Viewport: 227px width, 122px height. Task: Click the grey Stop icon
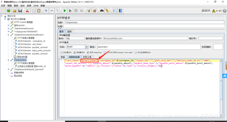[x=76, y=11]
